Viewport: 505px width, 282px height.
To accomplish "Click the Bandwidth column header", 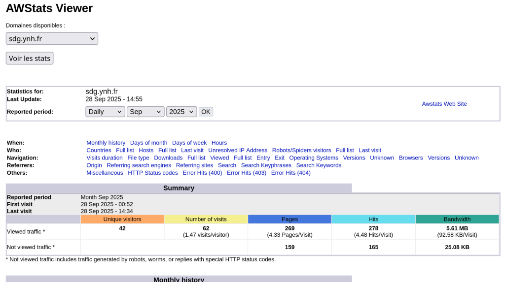I will tap(457, 219).
